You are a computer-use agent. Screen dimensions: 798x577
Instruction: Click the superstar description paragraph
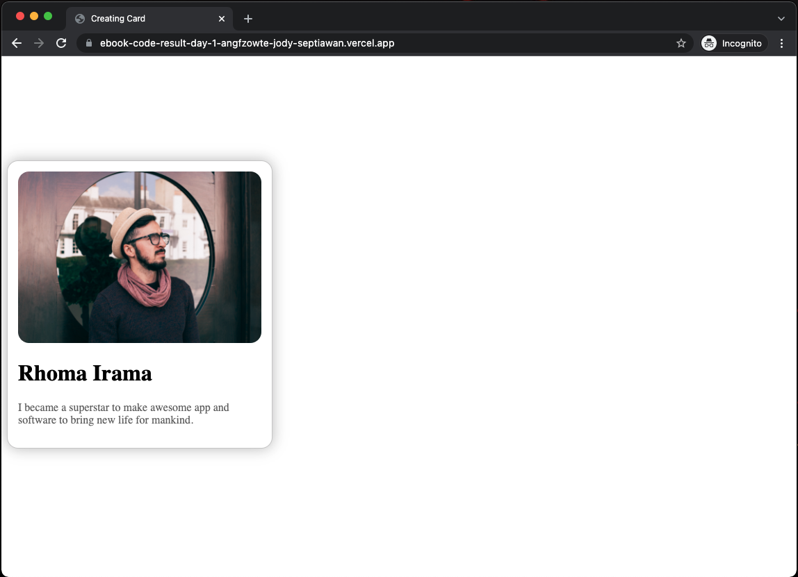[x=124, y=414]
